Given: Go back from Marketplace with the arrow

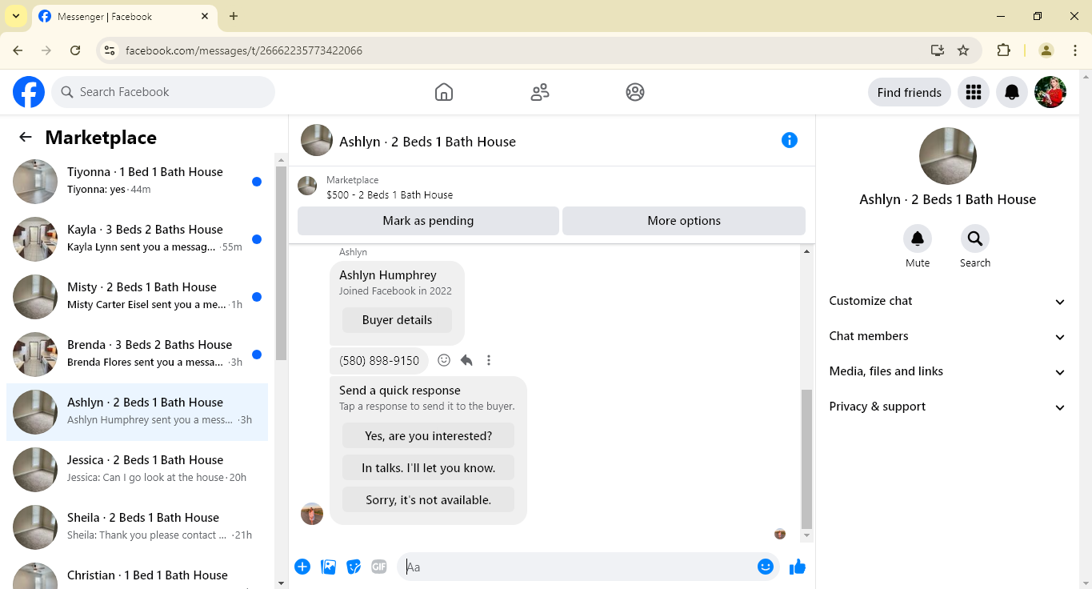Looking at the screenshot, I should 26,137.
